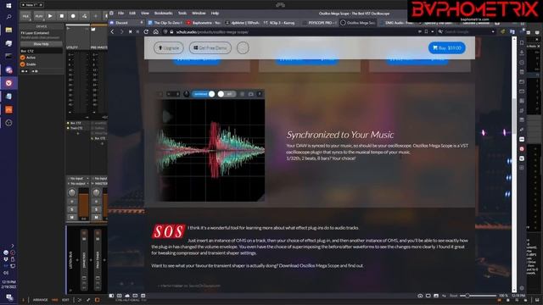Click the orange device panel icon in Bitwig footer
Image resolution: width=543 pixels, height=305 pixels.
pyautogui.click(x=97, y=300)
